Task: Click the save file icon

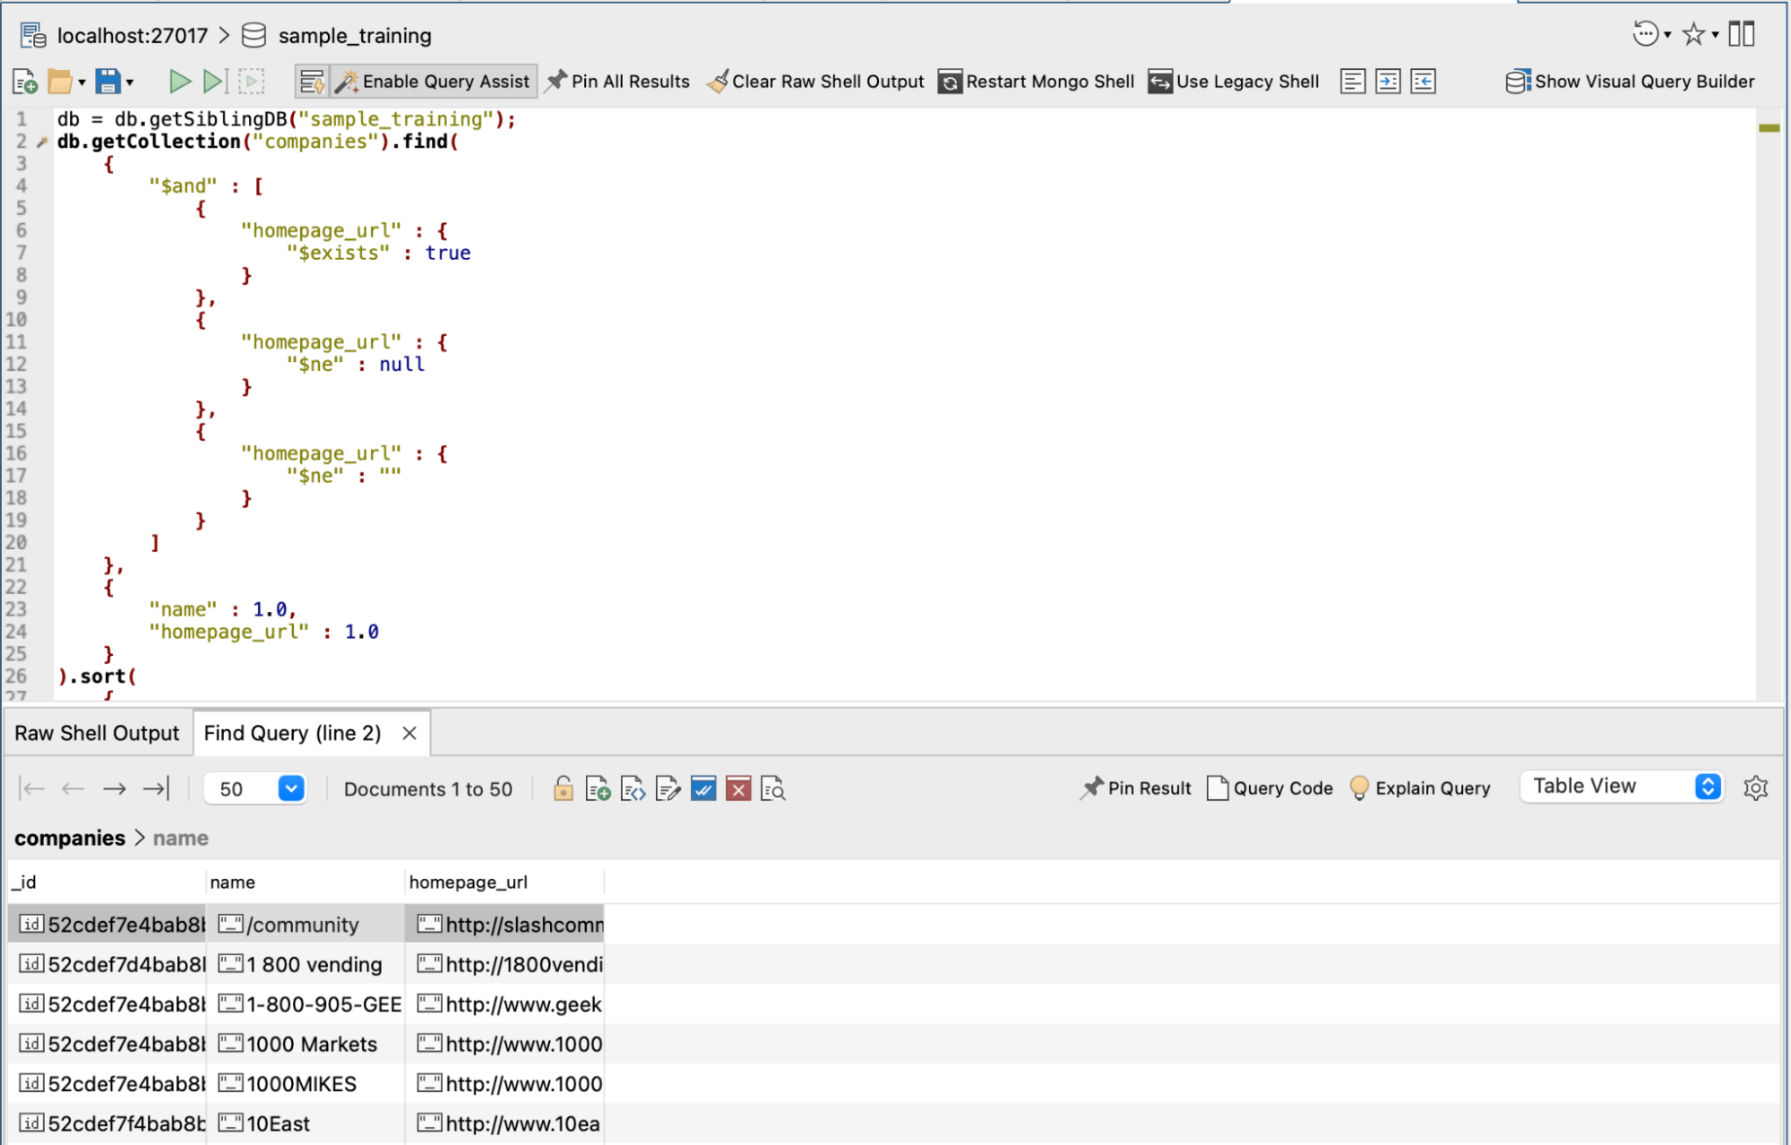Action: pos(108,82)
